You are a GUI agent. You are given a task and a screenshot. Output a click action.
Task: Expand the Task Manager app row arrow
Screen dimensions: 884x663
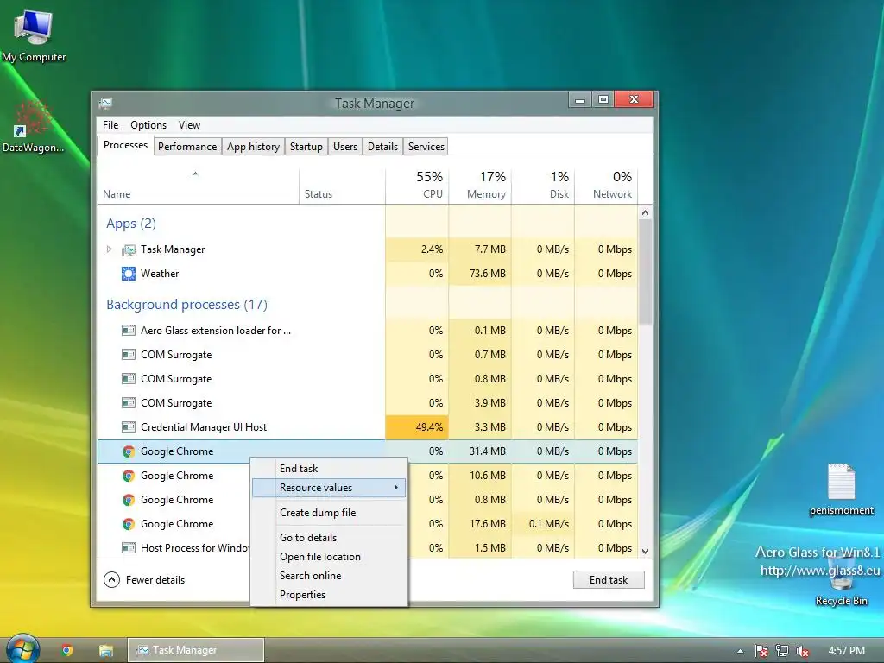point(110,249)
